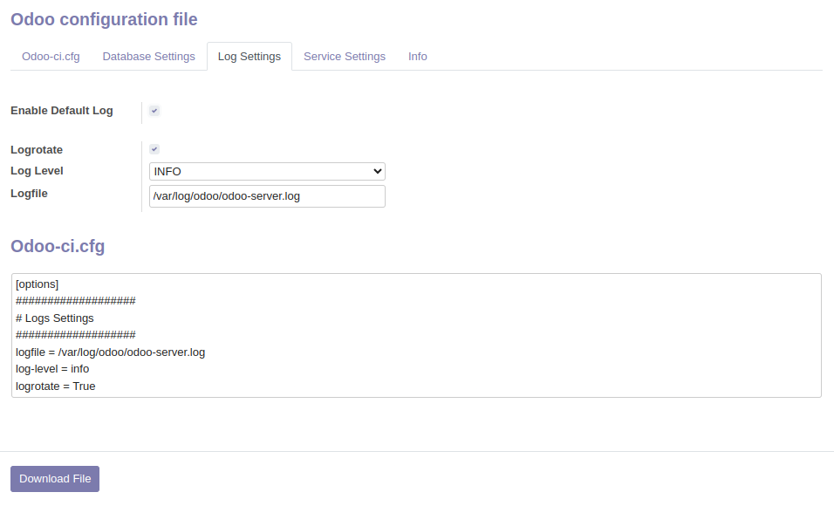Click inside the Odoo-ci.cfg config text area
This screenshot has height=506, width=834.
416,335
